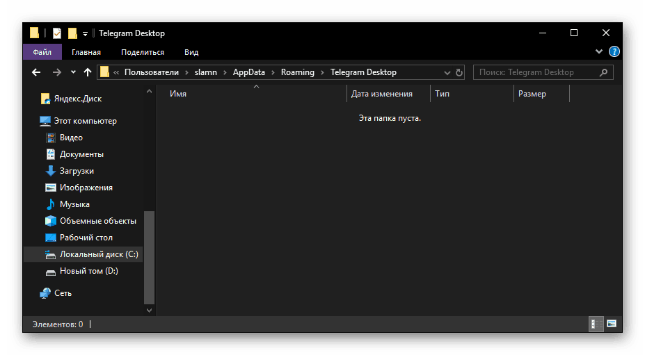
Task: Open Яндекс.Диск in the navigation pane
Action: [71, 99]
